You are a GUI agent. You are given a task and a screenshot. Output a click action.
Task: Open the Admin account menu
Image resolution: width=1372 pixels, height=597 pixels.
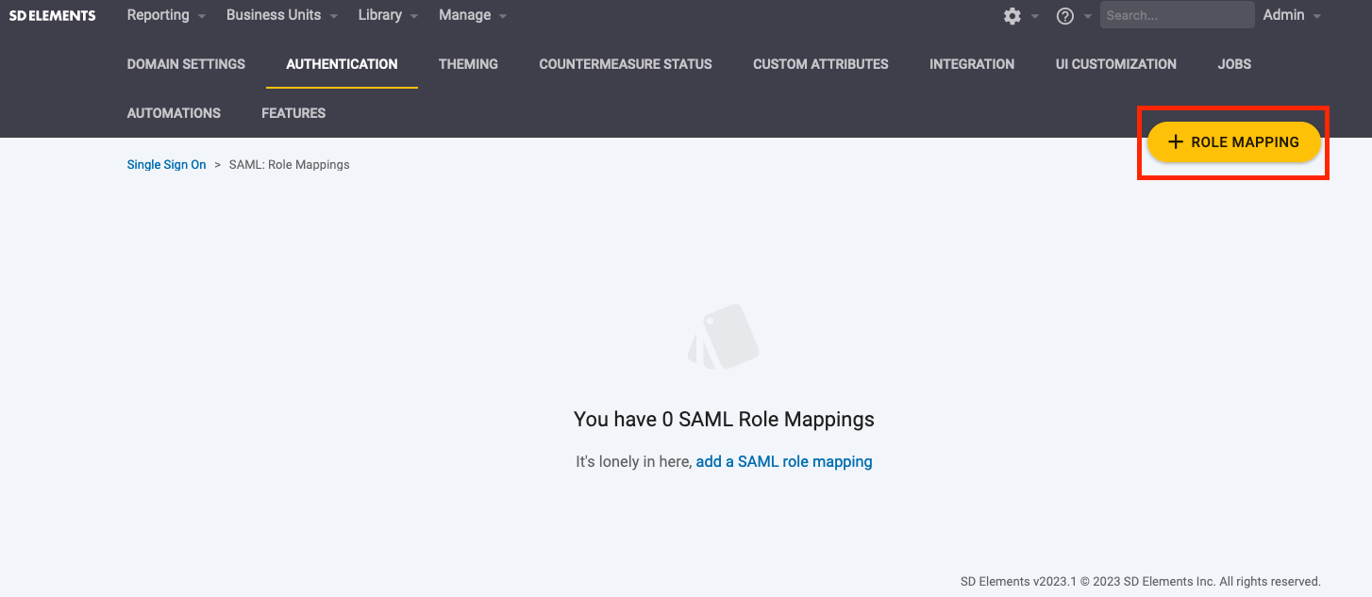pos(1283,15)
